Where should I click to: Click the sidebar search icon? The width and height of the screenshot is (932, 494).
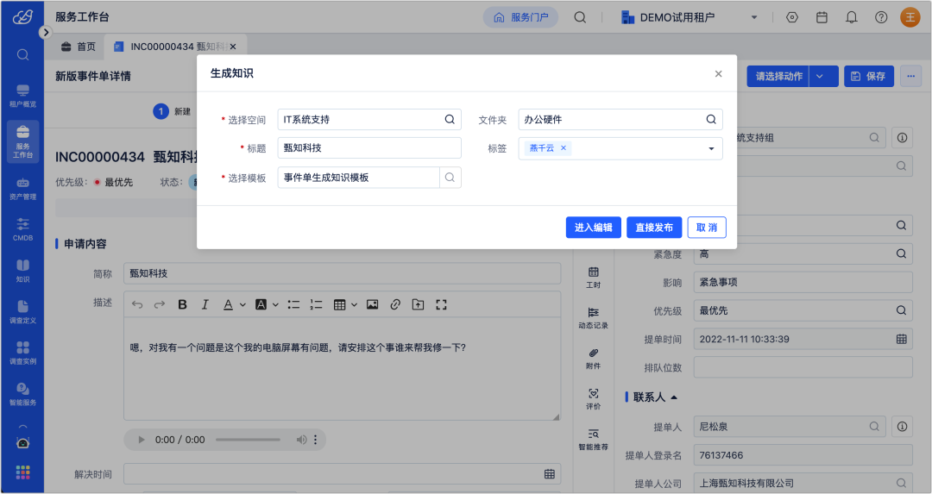coord(22,55)
